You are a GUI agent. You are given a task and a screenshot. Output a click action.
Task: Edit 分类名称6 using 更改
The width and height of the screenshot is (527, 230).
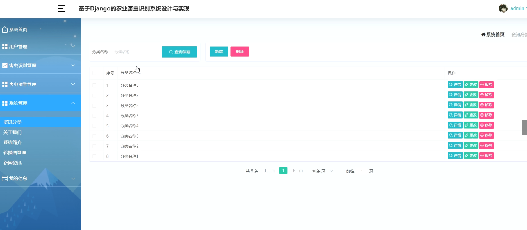(x=471, y=105)
